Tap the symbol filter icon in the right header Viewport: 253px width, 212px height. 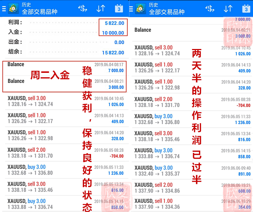pyautogui.click(x=210, y=8)
